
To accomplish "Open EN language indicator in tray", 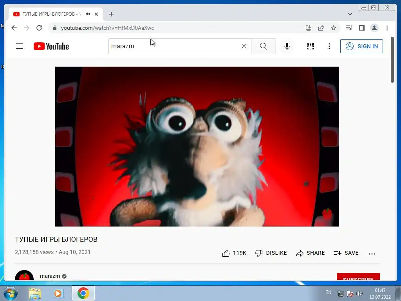I will (328, 292).
